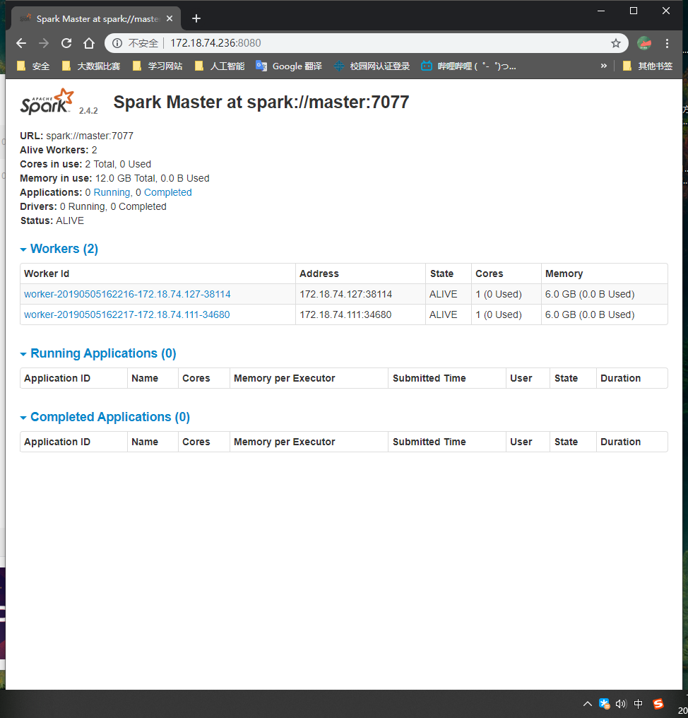
Task: Open worker-20190505162217-172.18.74.111-34680 link
Action: [127, 314]
